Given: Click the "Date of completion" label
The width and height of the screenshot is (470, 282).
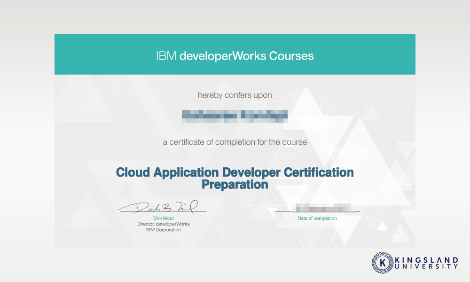Looking at the screenshot, I should coord(317,218).
